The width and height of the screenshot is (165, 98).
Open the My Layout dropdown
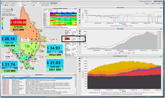click(x=37, y=3)
